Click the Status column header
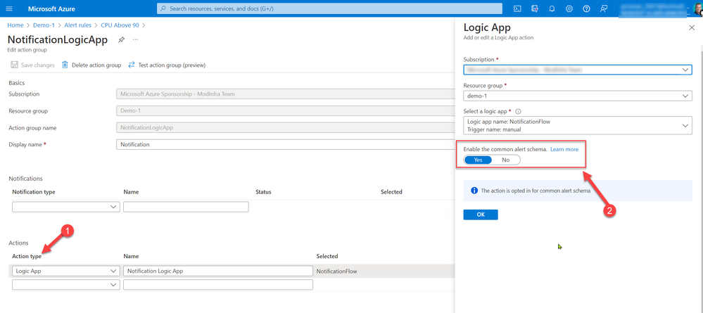 [263, 192]
